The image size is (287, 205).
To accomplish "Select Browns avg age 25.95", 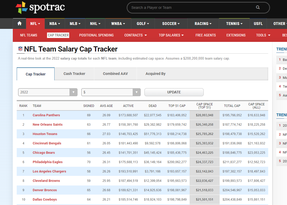I will (106, 181).
